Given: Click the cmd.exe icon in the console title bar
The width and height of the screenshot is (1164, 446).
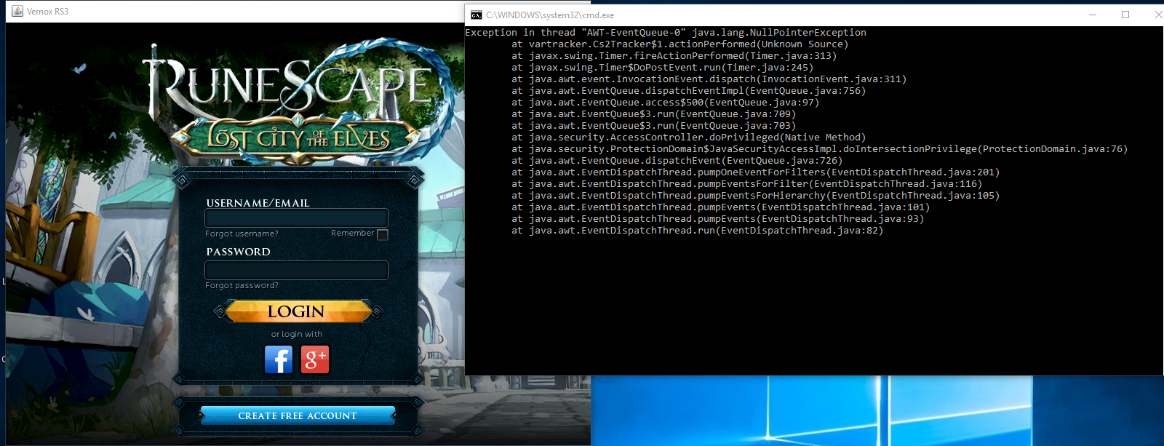Looking at the screenshot, I should 477,15.
